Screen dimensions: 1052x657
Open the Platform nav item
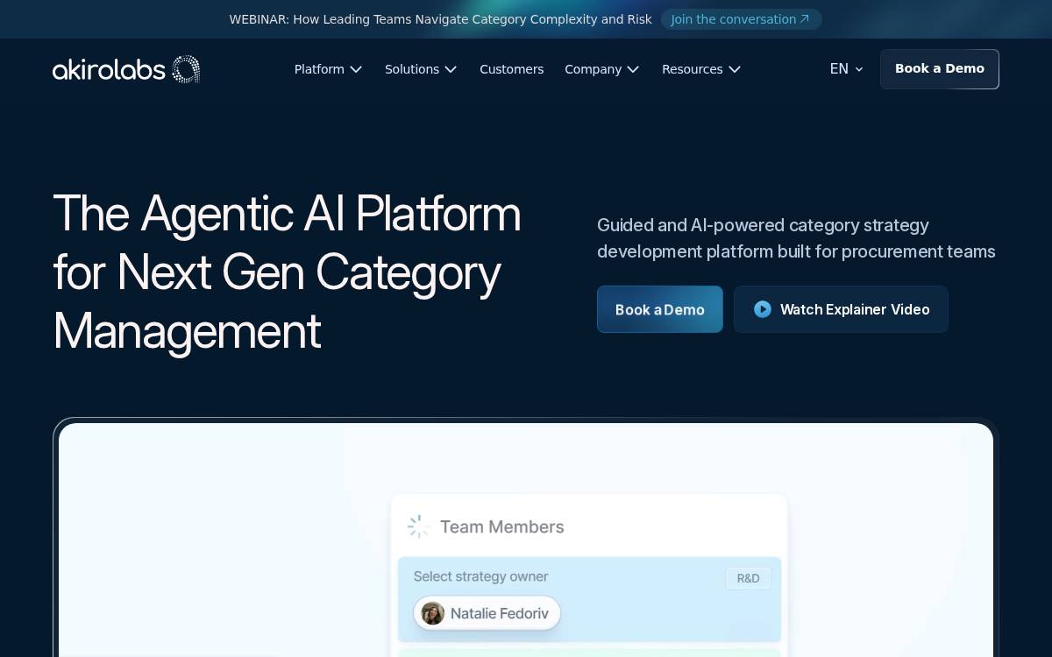[328, 69]
